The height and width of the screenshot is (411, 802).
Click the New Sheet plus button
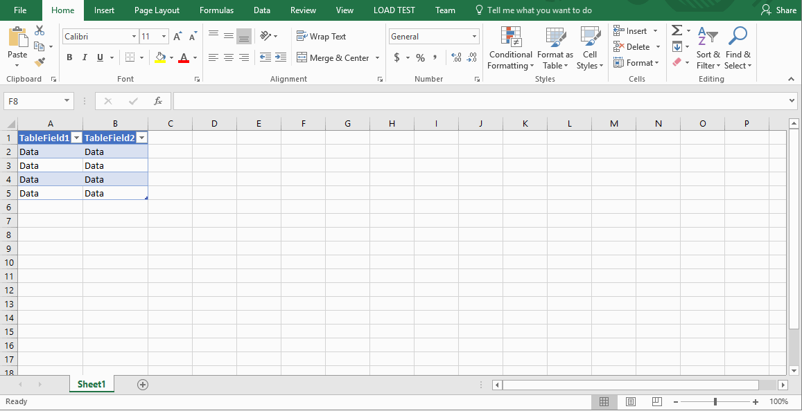142,384
